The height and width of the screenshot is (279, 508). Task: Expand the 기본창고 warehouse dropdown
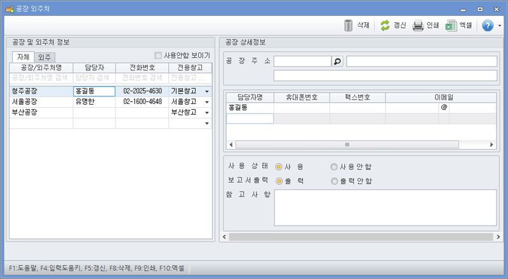(x=206, y=91)
